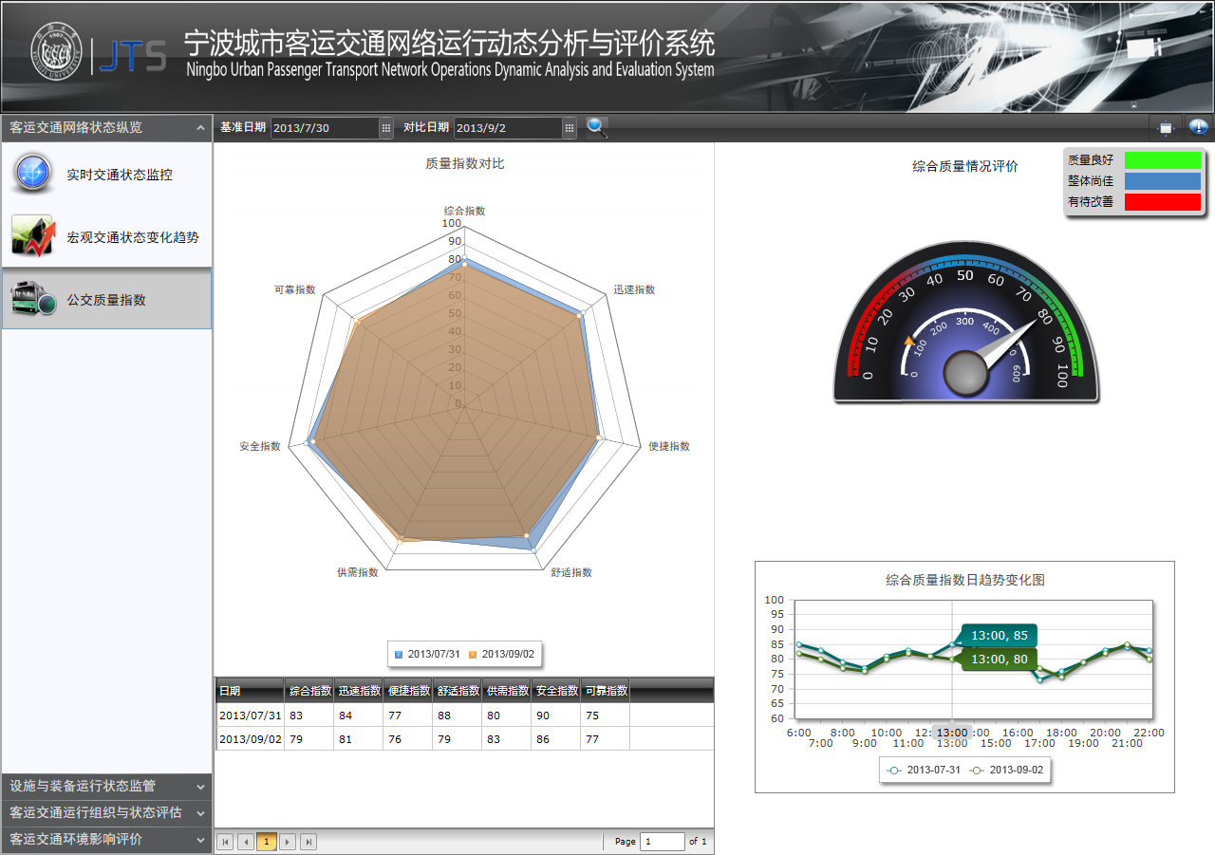Viewport: 1215px width, 855px height.
Task: Open the 对比日期 calendar picker
Action: tap(569, 128)
